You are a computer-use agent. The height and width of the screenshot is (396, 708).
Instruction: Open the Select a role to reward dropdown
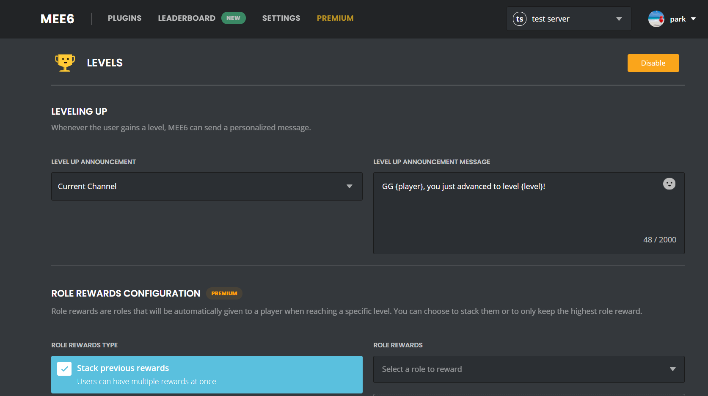tap(529, 369)
